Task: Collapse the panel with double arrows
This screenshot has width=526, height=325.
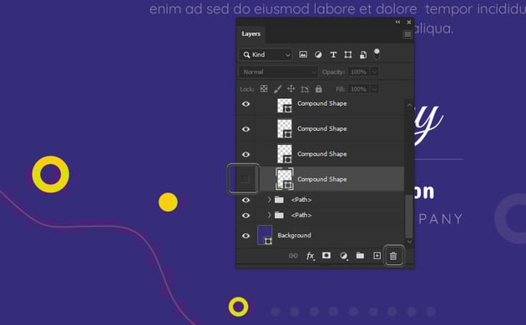Action: click(397, 22)
